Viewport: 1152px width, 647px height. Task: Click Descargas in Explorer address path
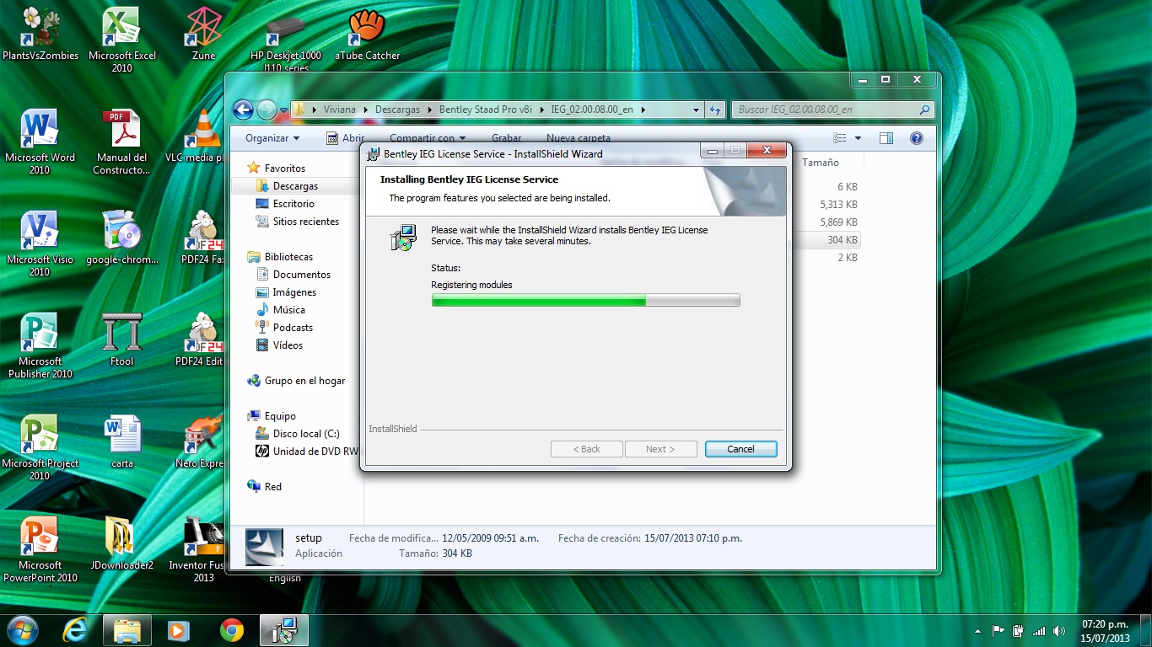[397, 110]
